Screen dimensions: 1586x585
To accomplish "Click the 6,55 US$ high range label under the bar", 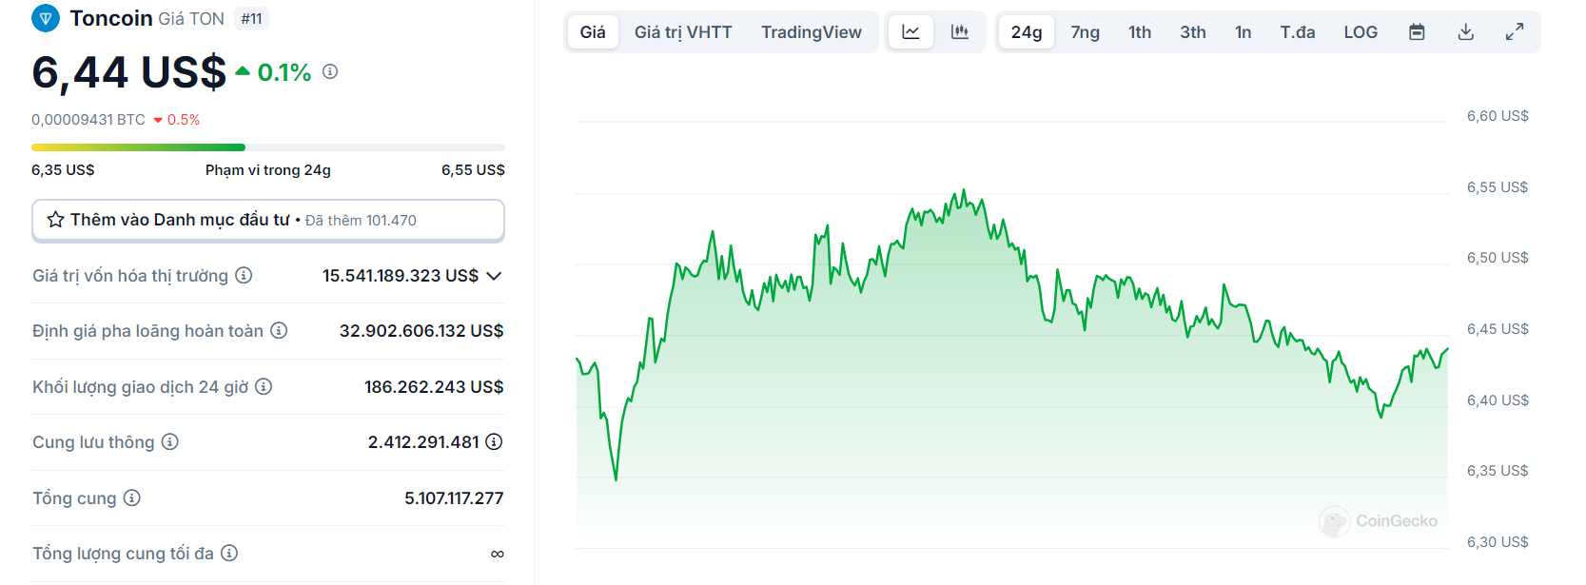I will coord(473,170).
